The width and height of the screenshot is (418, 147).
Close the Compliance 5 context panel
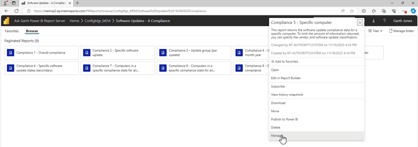(x=360, y=23)
